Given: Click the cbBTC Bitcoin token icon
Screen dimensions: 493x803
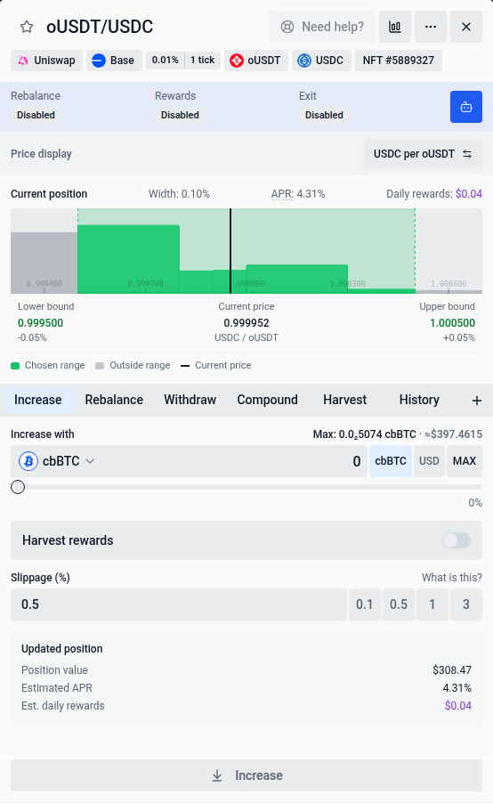Looking at the screenshot, I should 28,461.
